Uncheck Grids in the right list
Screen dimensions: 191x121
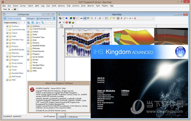[x=28, y=40]
